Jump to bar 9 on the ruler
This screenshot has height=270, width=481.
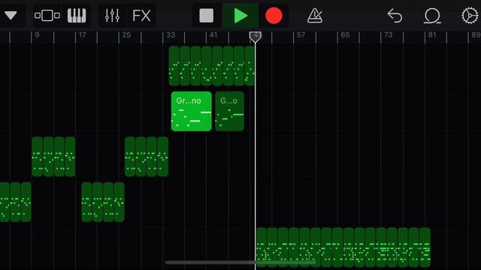(x=37, y=35)
